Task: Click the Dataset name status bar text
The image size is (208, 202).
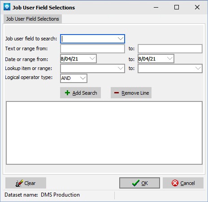Action: (x=42, y=195)
